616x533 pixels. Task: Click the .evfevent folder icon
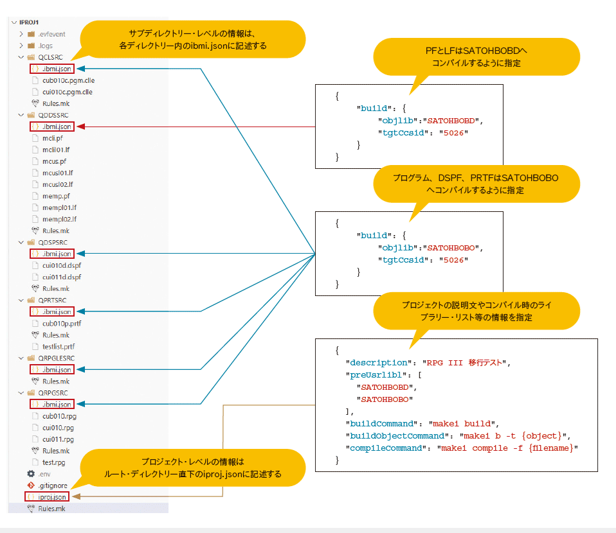[30, 34]
